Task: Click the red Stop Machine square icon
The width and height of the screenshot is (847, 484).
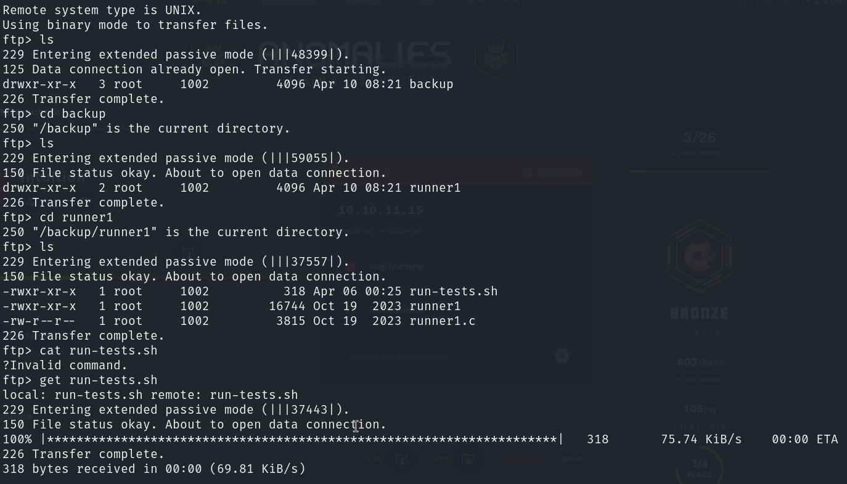Action: click(350, 266)
